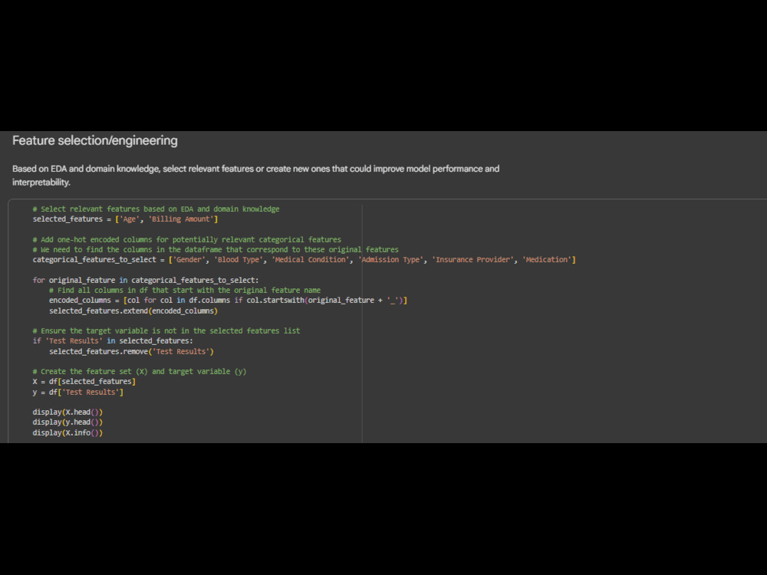Click the "encoded_columns = [col for col" line

point(228,301)
